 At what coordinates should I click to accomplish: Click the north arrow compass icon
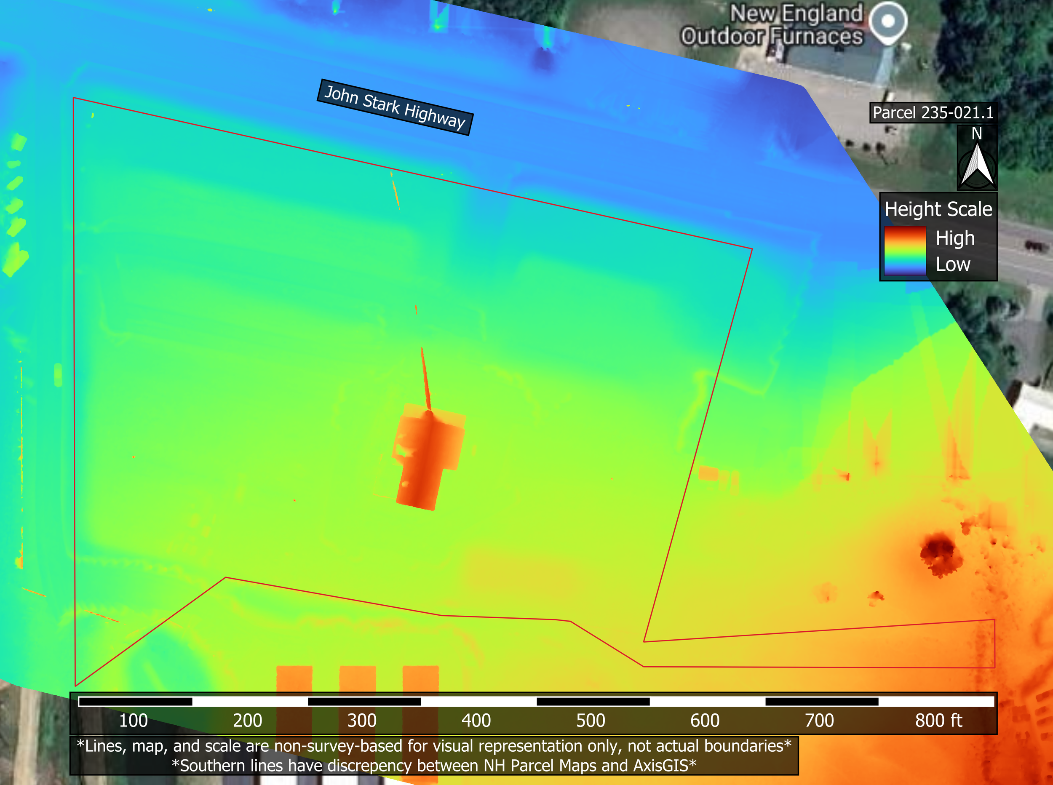coord(976,165)
